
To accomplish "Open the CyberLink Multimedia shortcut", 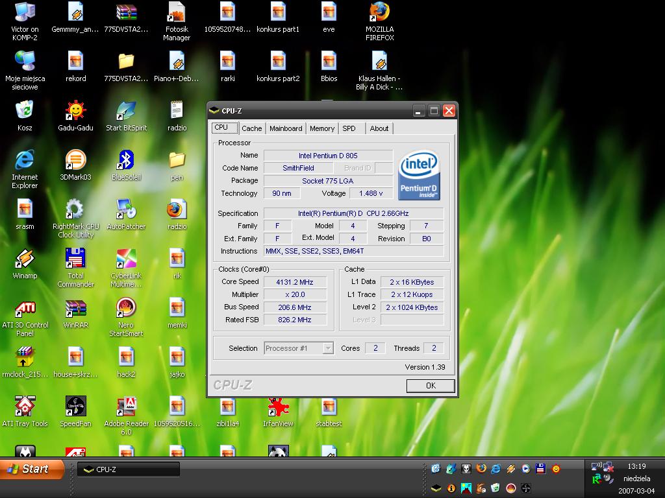I will click(127, 267).
